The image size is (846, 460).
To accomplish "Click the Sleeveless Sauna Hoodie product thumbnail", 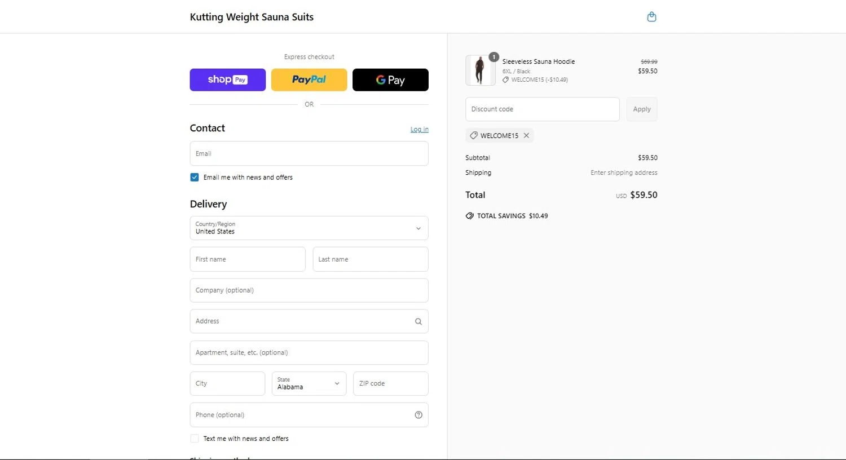I will 481,70.
